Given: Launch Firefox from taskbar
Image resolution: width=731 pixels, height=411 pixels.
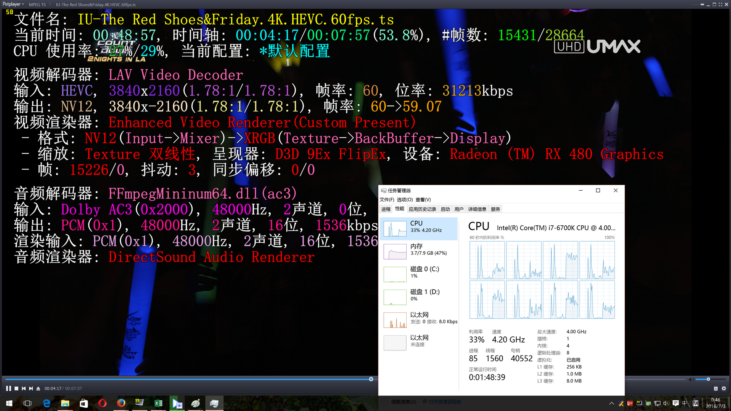Looking at the screenshot, I should [x=121, y=403].
